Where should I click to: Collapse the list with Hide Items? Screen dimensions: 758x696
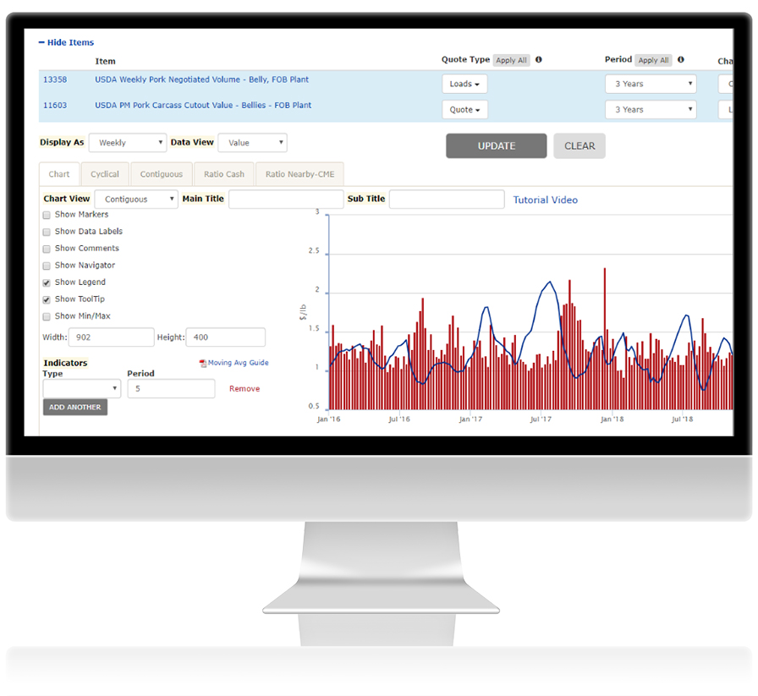66,42
